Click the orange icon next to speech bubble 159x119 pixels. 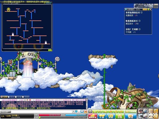pos(86,112)
